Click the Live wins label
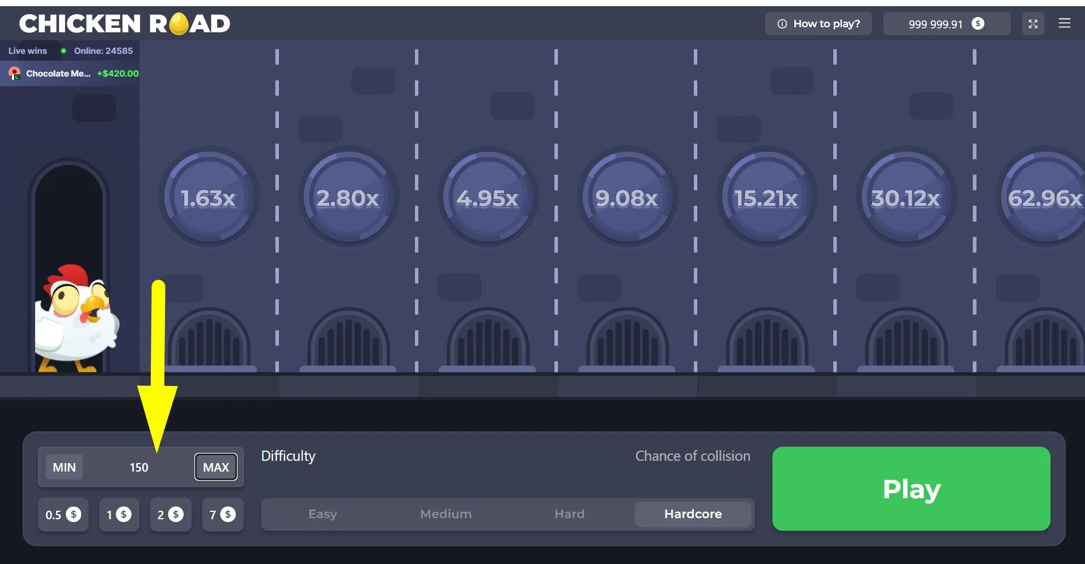The height and width of the screenshot is (564, 1085). point(28,50)
